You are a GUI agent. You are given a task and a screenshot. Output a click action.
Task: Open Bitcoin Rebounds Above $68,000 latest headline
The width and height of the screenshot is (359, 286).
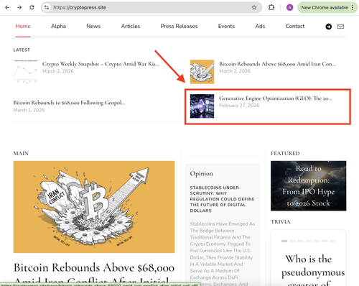coord(277,64)
